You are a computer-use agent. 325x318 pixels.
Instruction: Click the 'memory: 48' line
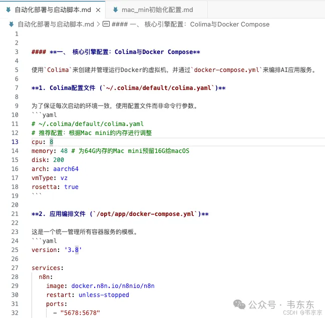click(110, 151)
